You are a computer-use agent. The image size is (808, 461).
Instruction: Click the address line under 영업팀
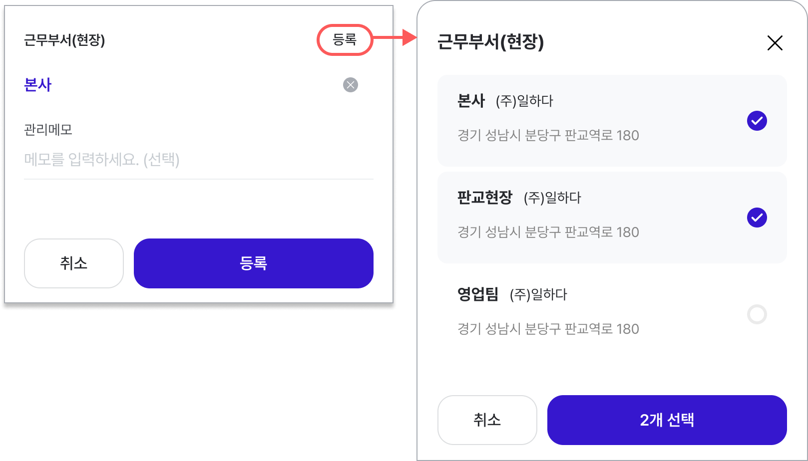coord(548,329)
